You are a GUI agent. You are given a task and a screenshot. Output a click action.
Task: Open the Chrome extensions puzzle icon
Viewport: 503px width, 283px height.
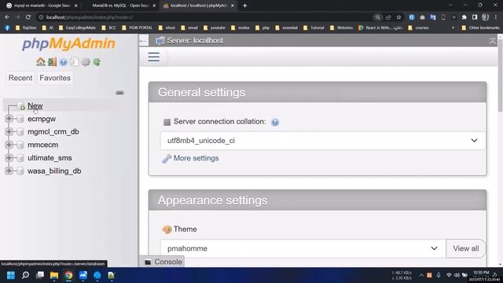[x=464, y=17]
